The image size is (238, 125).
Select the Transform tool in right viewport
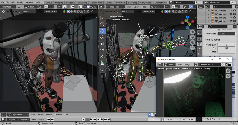(102, 50)
